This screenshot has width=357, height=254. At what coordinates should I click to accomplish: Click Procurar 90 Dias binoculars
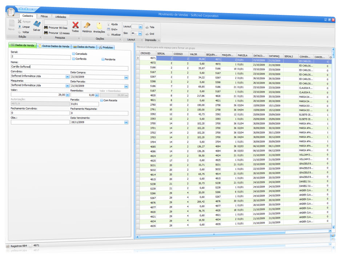click(x=47, y=28)
